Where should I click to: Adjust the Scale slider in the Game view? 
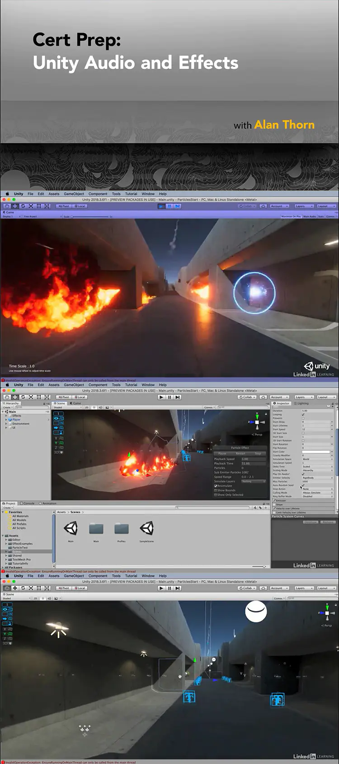[90, 216]
